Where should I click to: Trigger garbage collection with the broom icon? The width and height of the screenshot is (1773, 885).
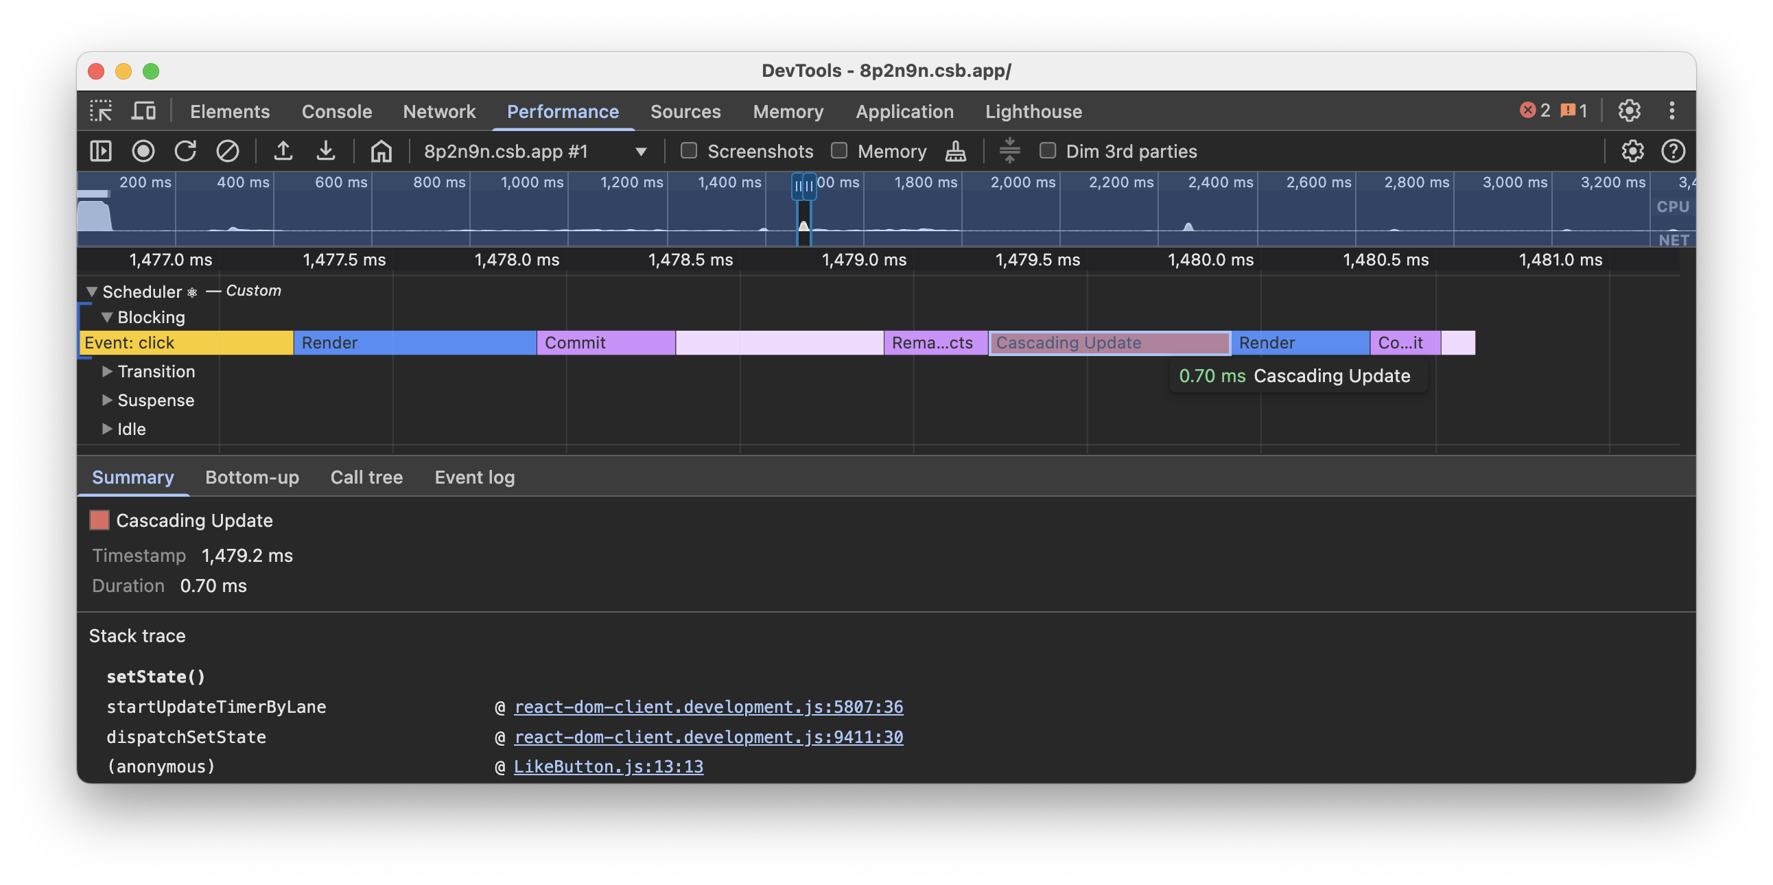point(955,151)
